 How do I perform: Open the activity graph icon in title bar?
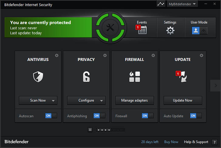tap(161, 4)
